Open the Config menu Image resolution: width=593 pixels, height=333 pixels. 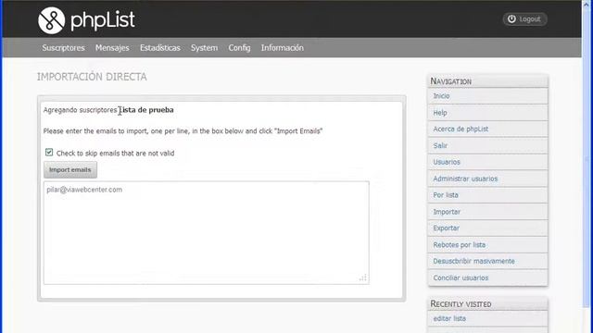[239, 48]
